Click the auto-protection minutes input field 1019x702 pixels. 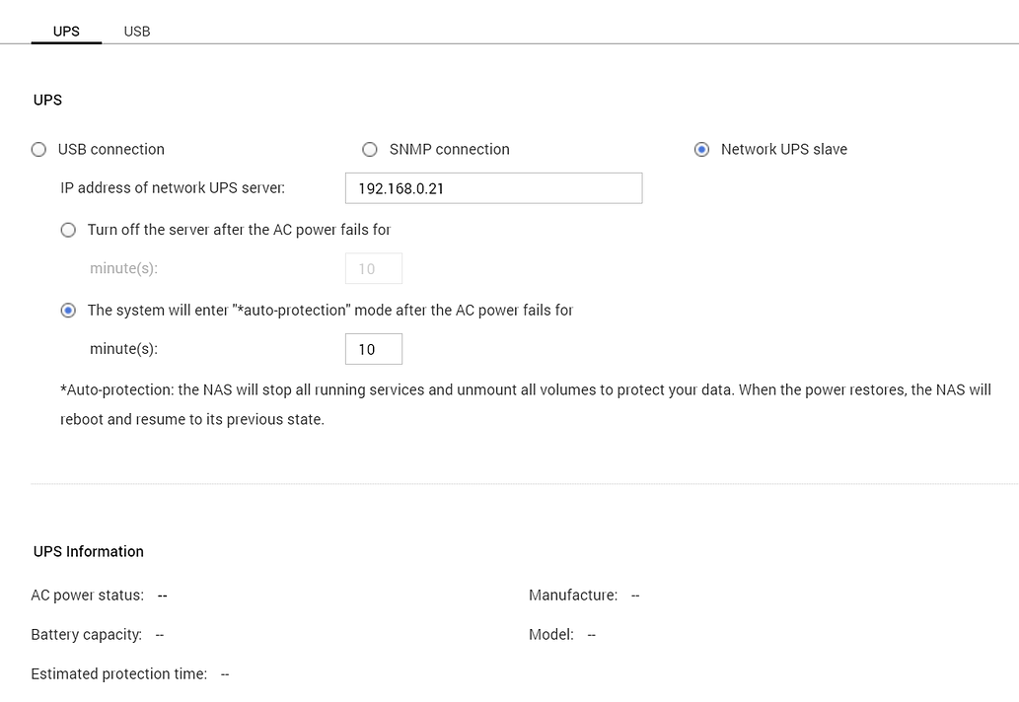[373, 348]
